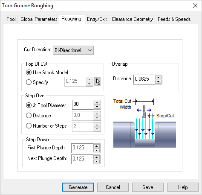Decrease the % Tool Diameter value
This screenshot has width=202, height=195.
coord(97,107)
